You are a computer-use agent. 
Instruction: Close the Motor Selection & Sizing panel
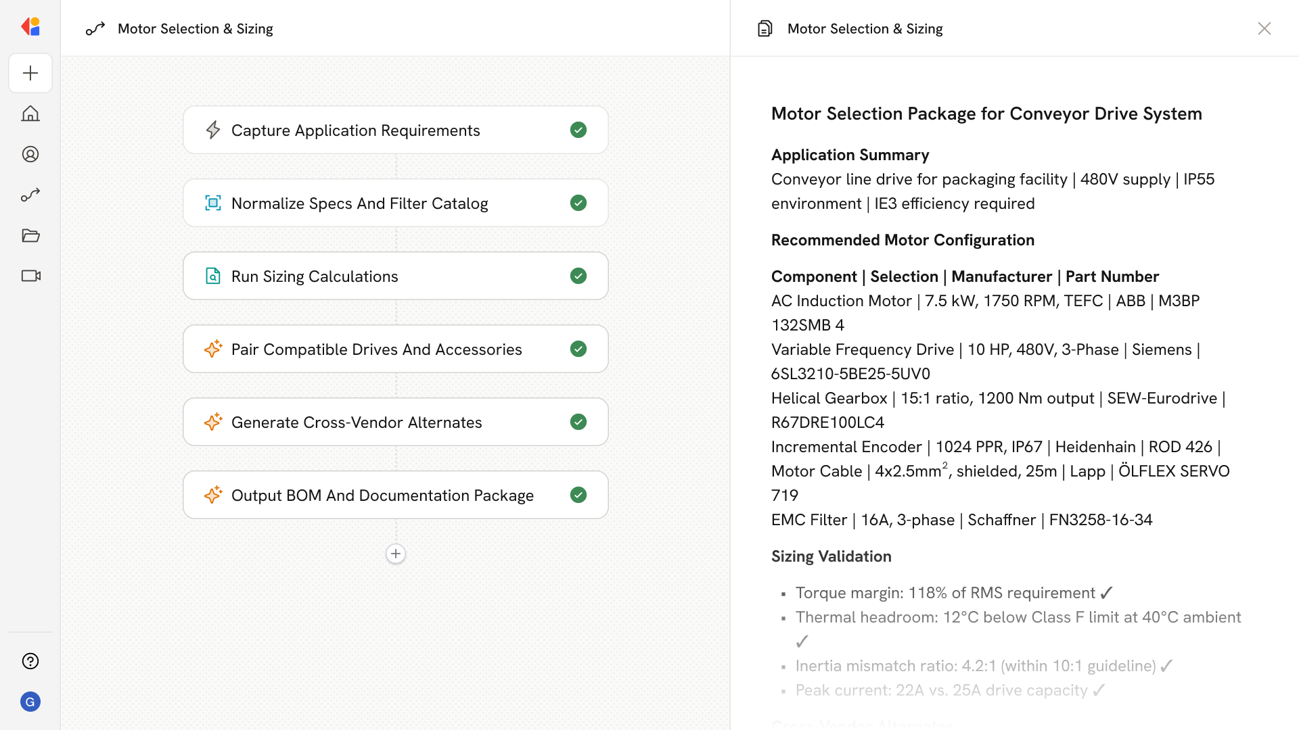click(x=1264, y=28)
